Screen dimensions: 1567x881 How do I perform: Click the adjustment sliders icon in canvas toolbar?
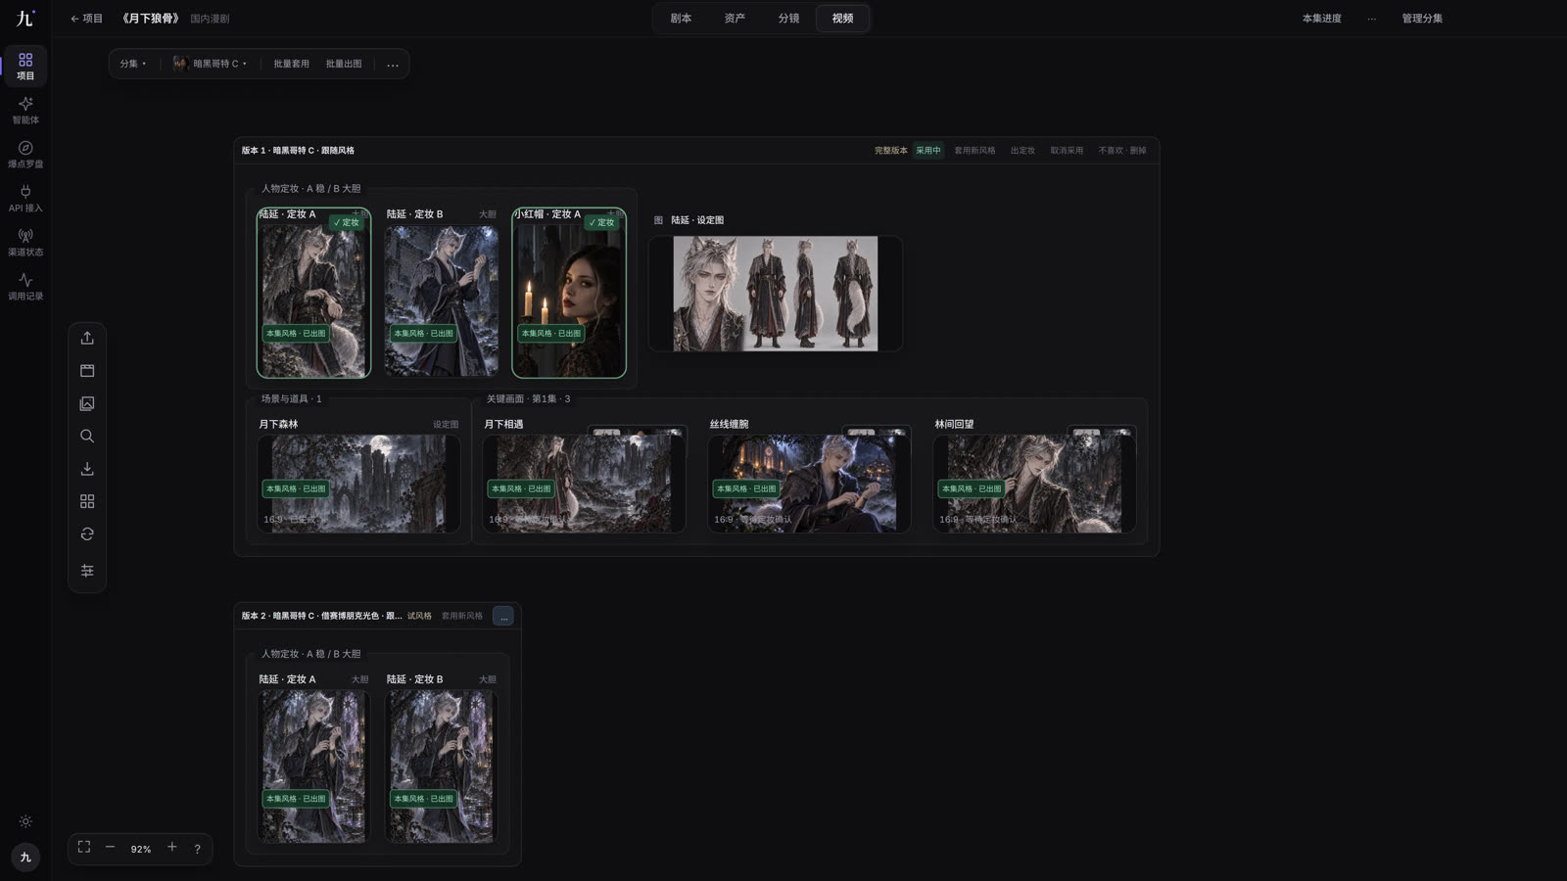tap(87, 571)
